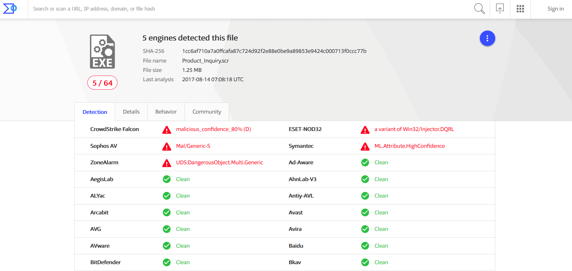The height and width of the screenshot is (271, 572).
Task: Click the red warning icon for CrowdStrike Falcon
Action: click(x=167, y=130)
